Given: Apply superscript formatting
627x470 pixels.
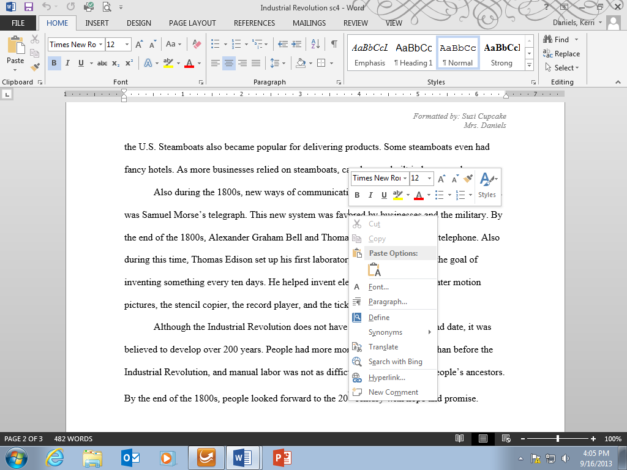Looking at the screenshot, I should [x=129, y=63].
